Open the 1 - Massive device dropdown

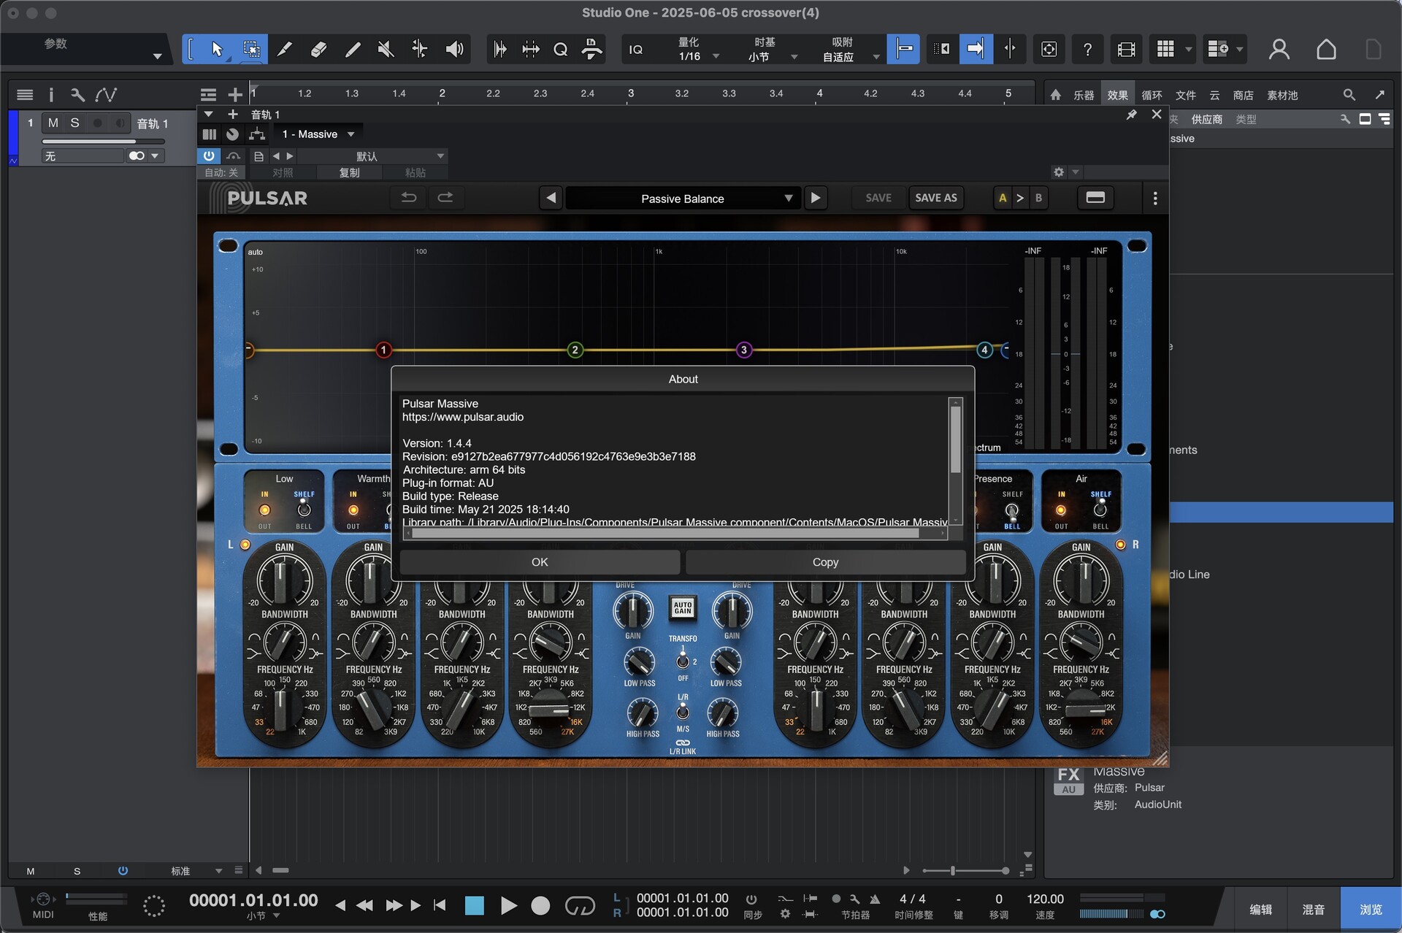coord(318,134)
